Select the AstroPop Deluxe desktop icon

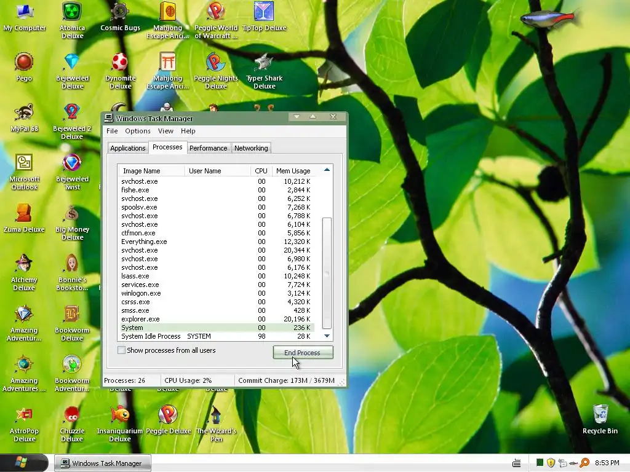(24, 424)
